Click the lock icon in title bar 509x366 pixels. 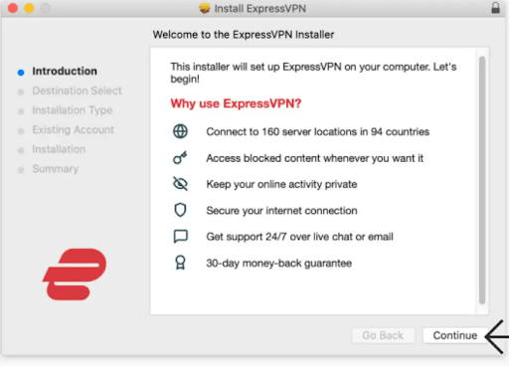point(495,8)
